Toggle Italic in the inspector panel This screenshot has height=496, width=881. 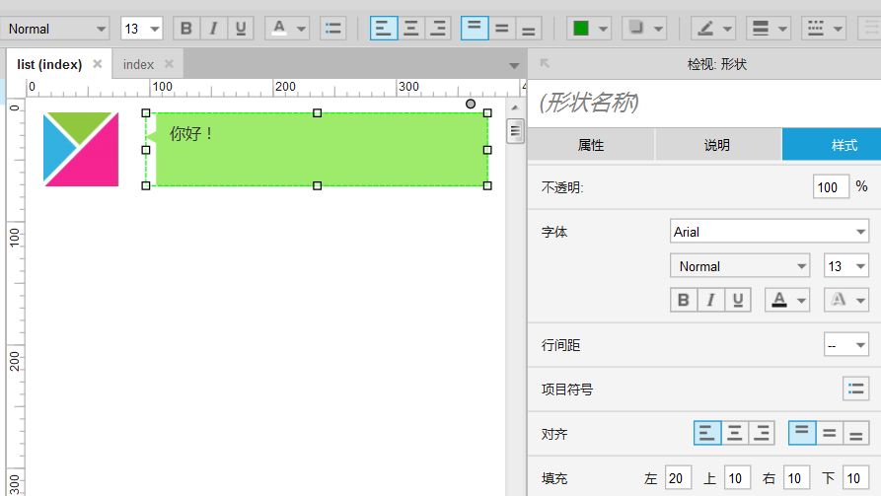tap(710, 300)
